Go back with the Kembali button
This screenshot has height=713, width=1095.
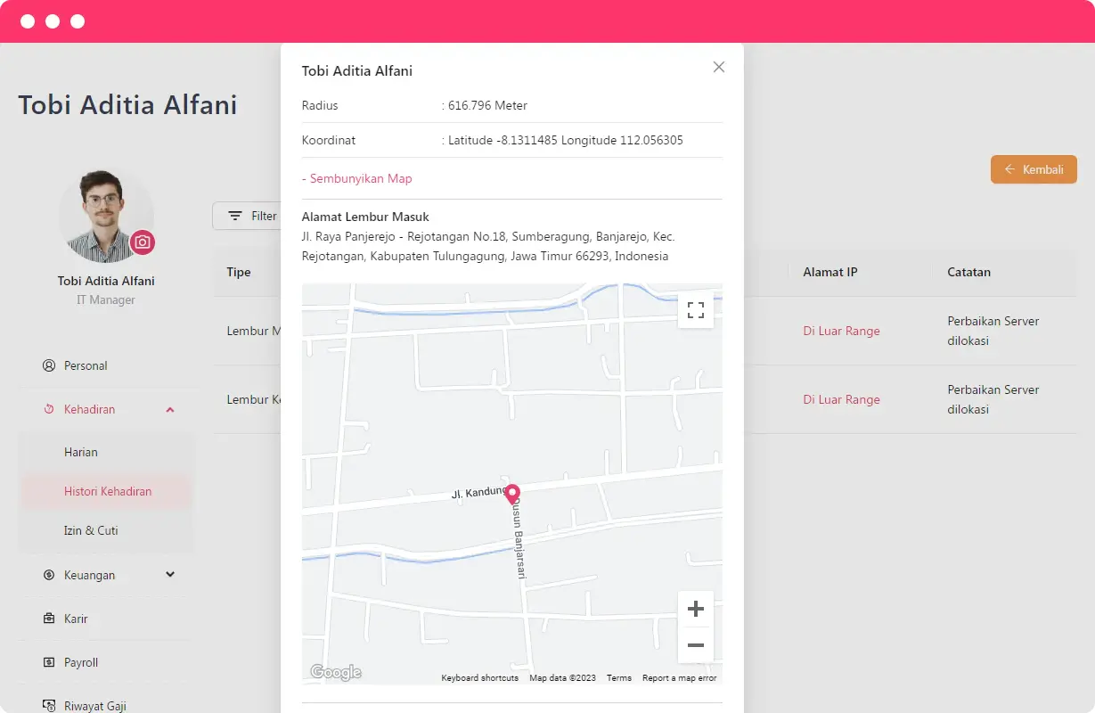1034,169
